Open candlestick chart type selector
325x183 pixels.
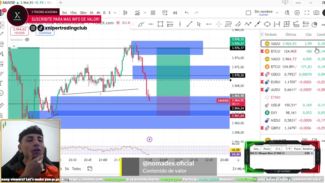(x=125, y=13)
